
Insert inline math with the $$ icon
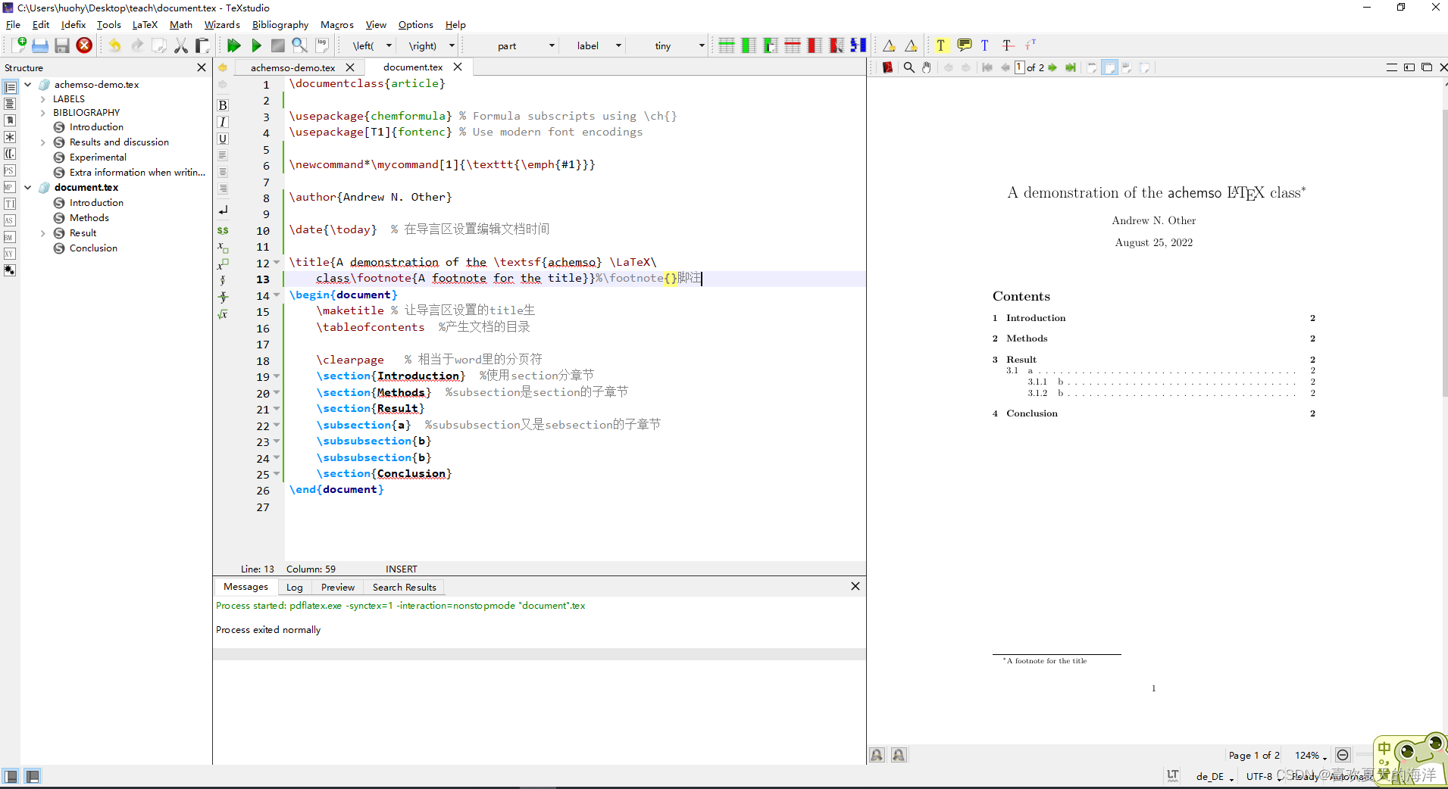click(x=223, y=230)
